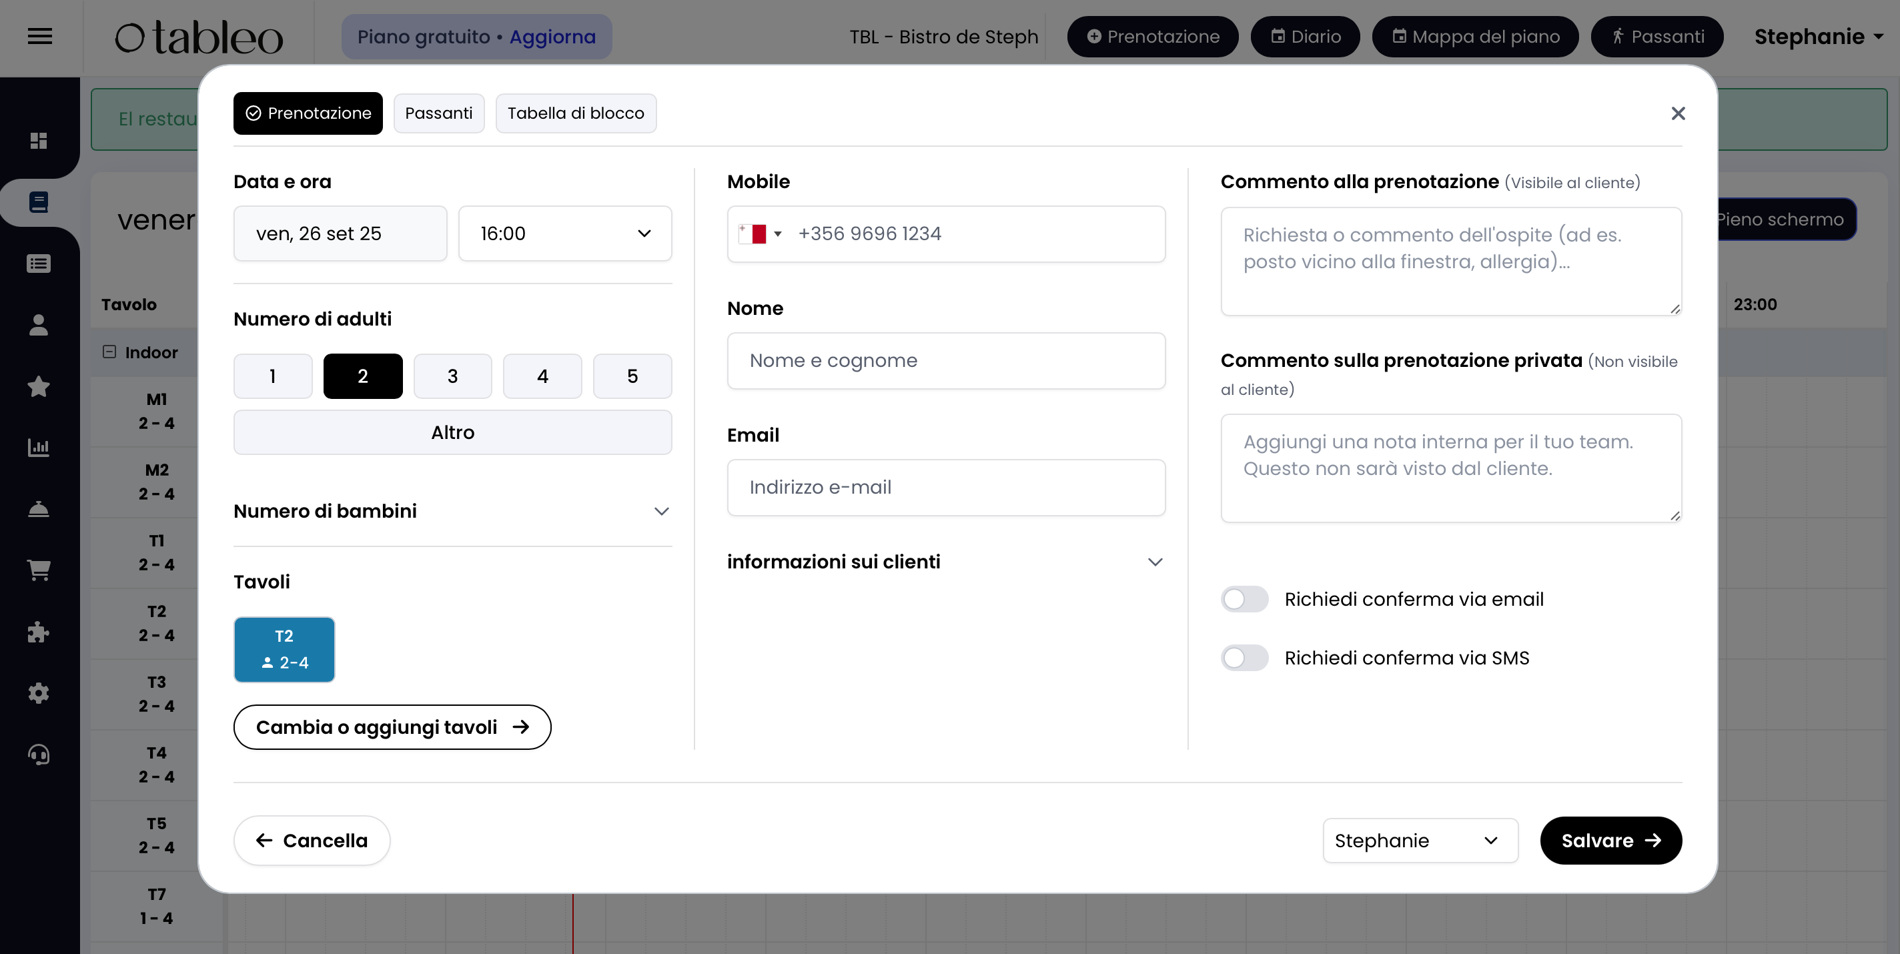Screen dimensions: 1900x954
Task: Click the Tavolo column header
Action: pyautogui.click(x=129, y=304)
